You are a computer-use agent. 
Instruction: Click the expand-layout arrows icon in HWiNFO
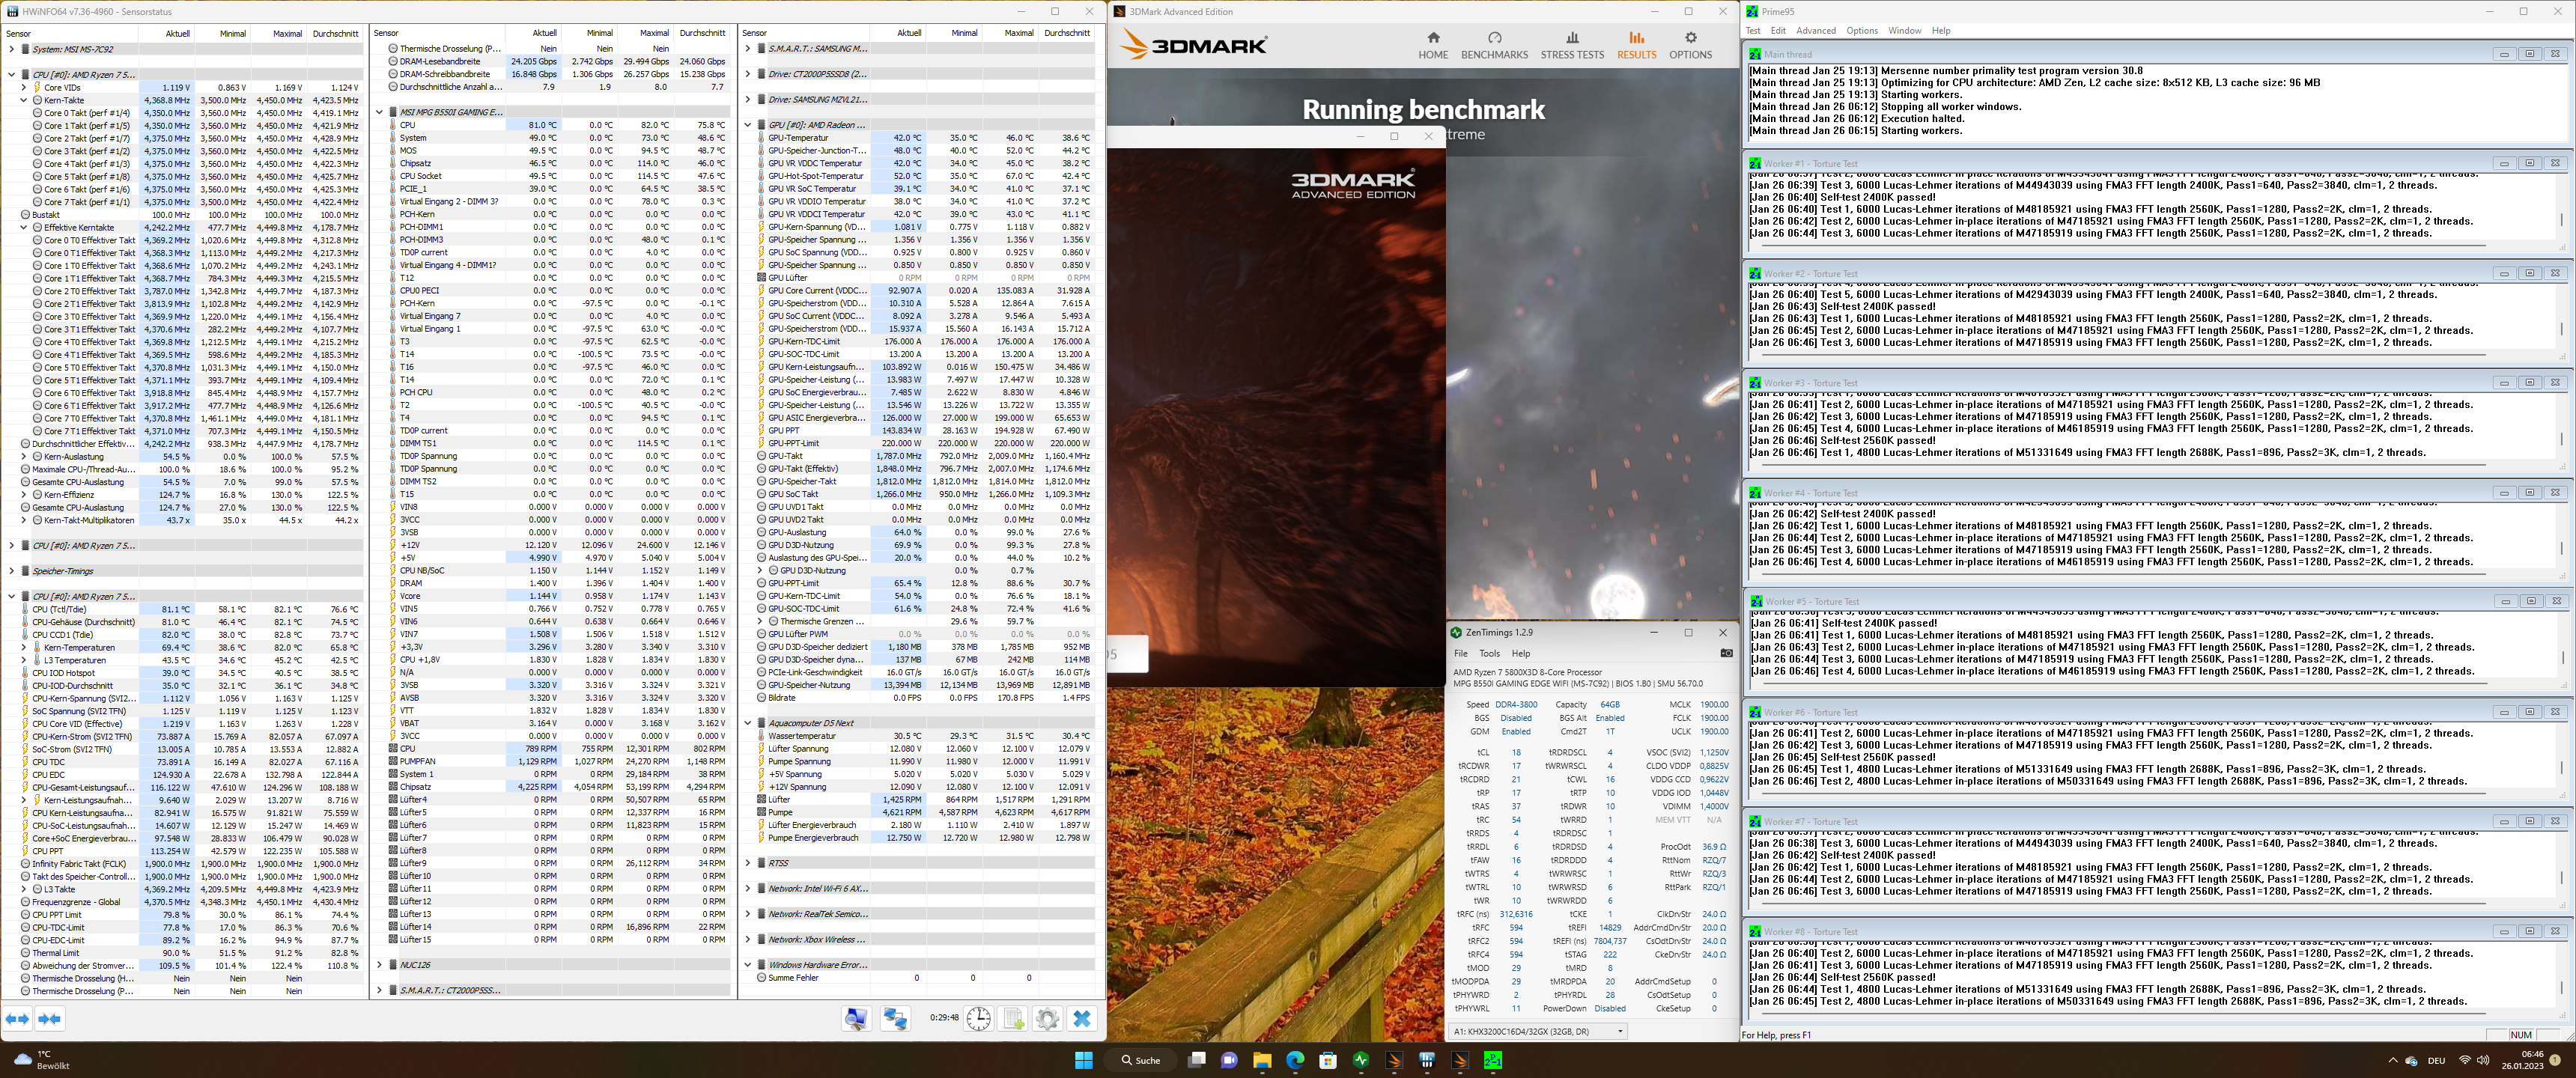(17, 1019)
